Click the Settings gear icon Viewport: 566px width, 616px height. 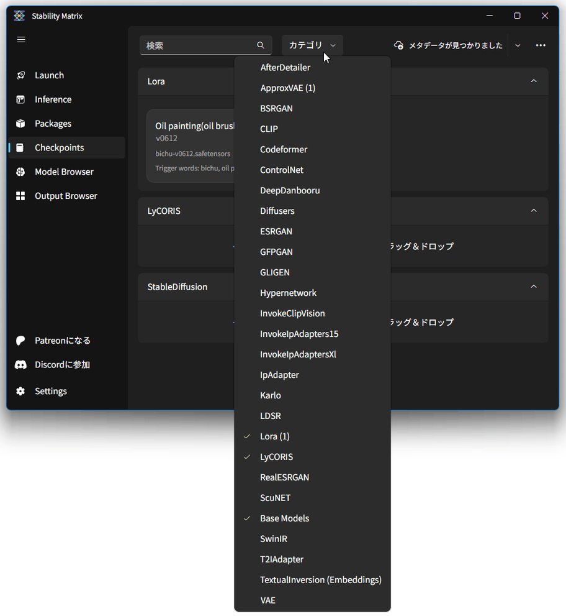(x=20, y=391)
